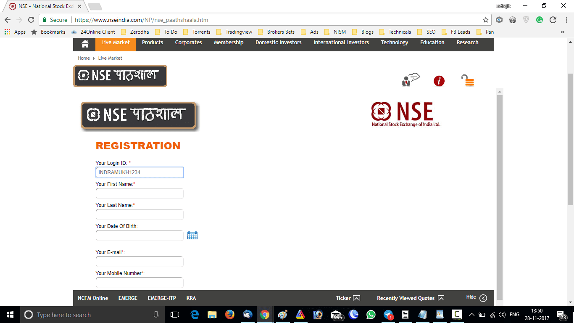This screenshot has width=574, height=323.
Task: Show hidden system tray icons
Action: [x=471, y=315]
